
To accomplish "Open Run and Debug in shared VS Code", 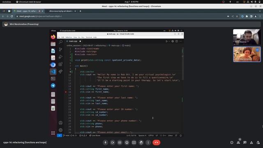I will [61, 57].
